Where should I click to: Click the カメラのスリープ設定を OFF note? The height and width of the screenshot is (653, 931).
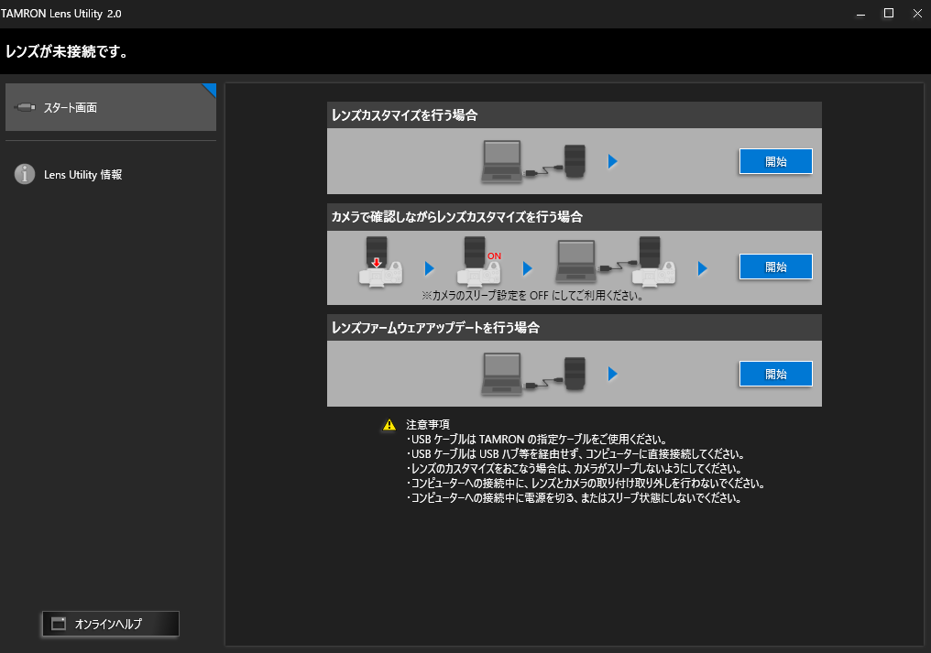click(x=532, y=296)
